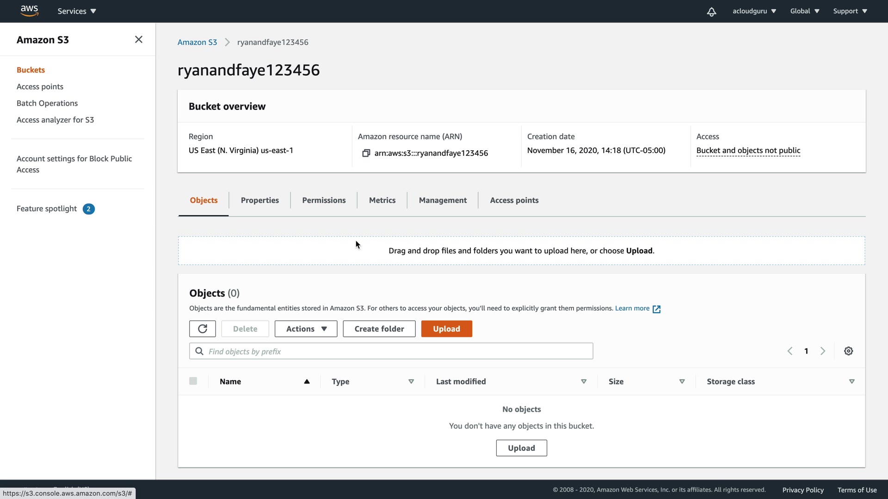This screenshot has width=888, height=499.
Task: Open table preferences gear icon
Action: (848, 351)
